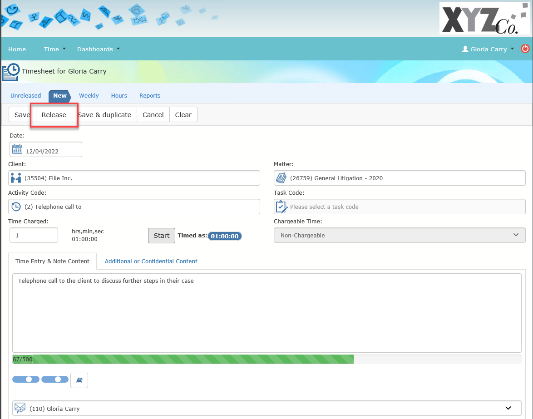Open the calendar date picker icon
This screenshot has width=533, height=419.
click(17, 149)
